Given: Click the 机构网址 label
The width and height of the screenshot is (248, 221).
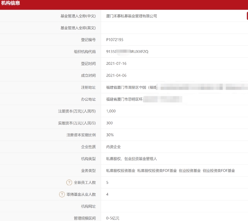Looking at the screenshot, I should (89, 206).
